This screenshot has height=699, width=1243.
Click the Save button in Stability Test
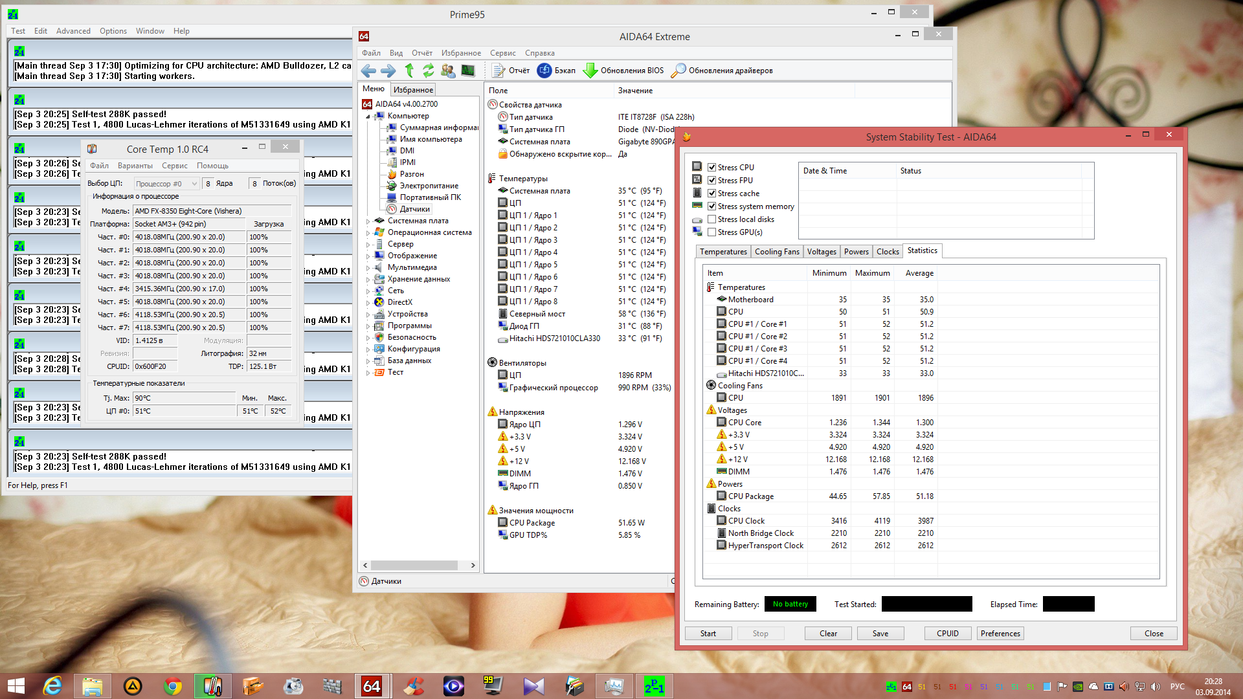(880, 634)
